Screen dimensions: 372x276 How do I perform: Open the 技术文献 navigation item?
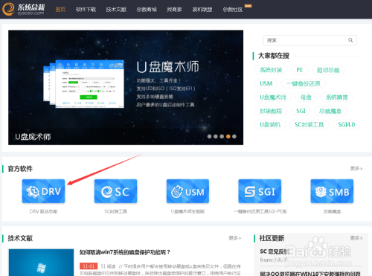pyautogui.click(x=116, y=10)
